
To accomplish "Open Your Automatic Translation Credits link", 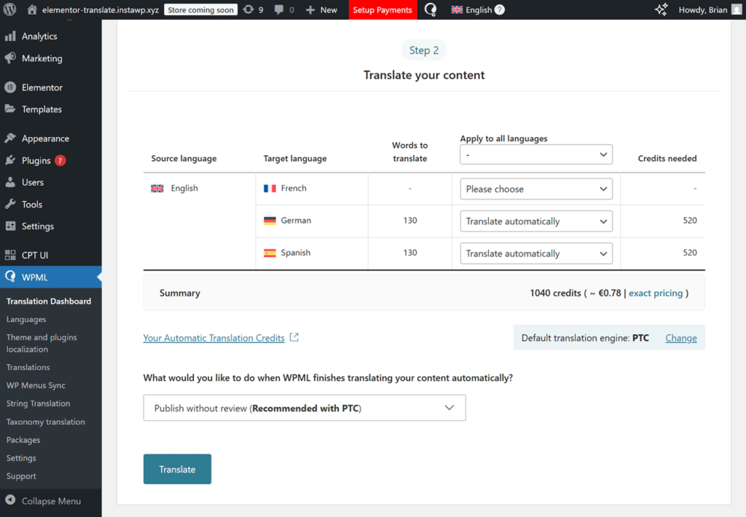I will coord(213,338).
